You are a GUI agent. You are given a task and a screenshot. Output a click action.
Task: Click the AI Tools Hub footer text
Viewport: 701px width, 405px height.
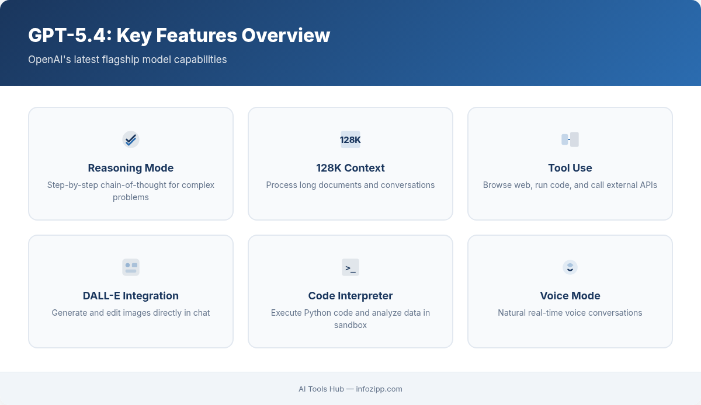(x=321, y=389)
